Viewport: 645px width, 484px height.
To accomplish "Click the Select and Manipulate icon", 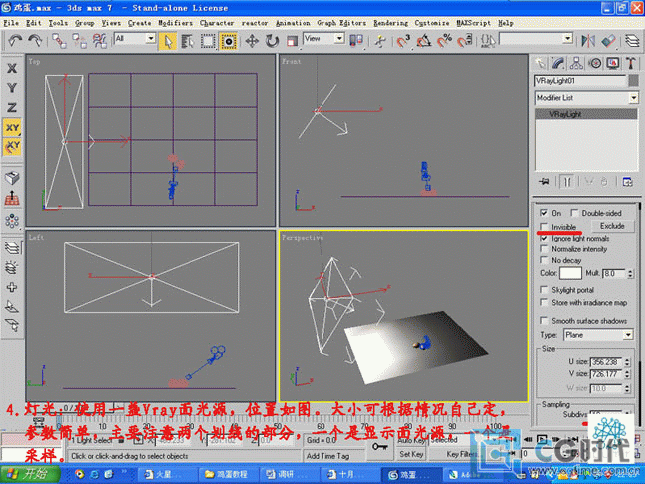I will 381,41.
